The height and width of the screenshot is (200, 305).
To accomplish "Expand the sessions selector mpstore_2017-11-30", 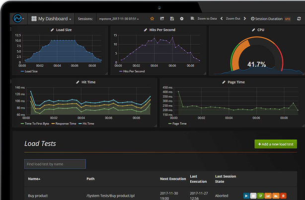I will click(119, 19).
